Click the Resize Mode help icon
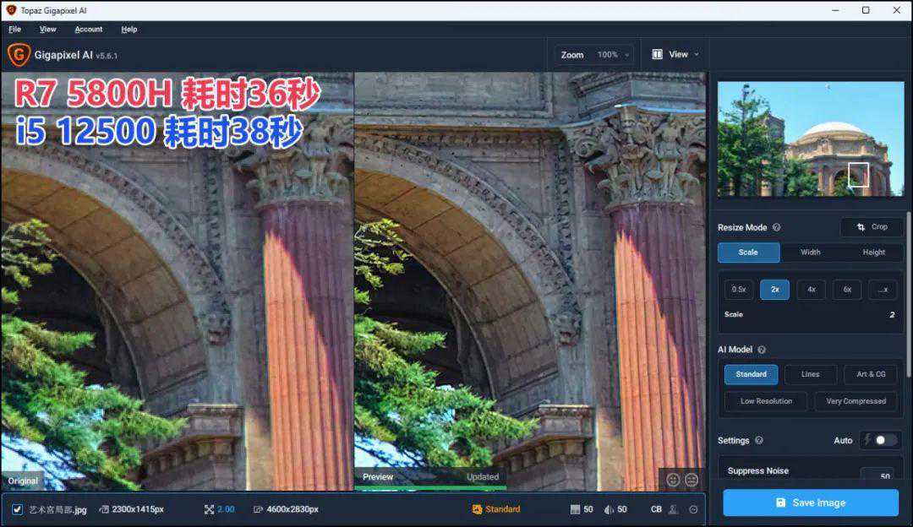 click(776, 227)
